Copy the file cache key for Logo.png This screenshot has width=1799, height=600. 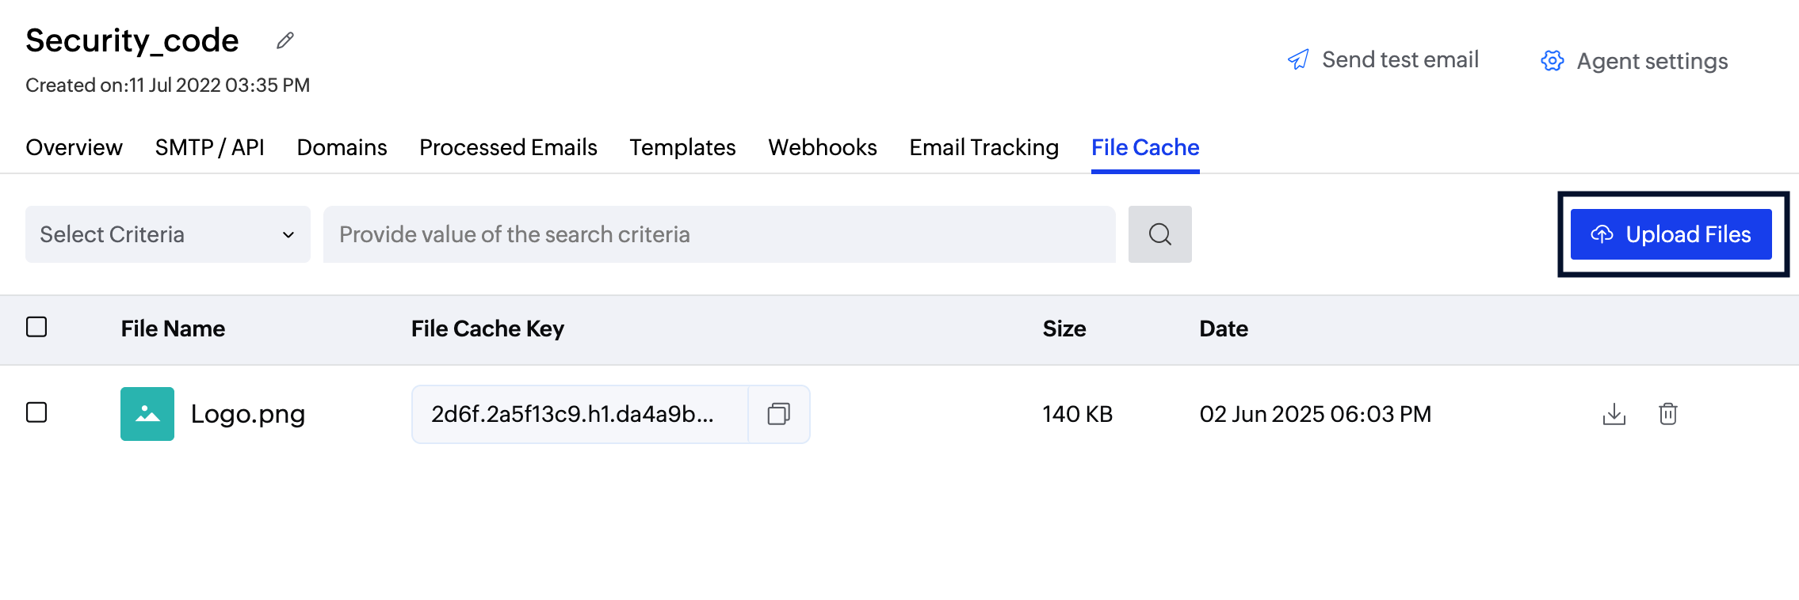coord(779,414)
